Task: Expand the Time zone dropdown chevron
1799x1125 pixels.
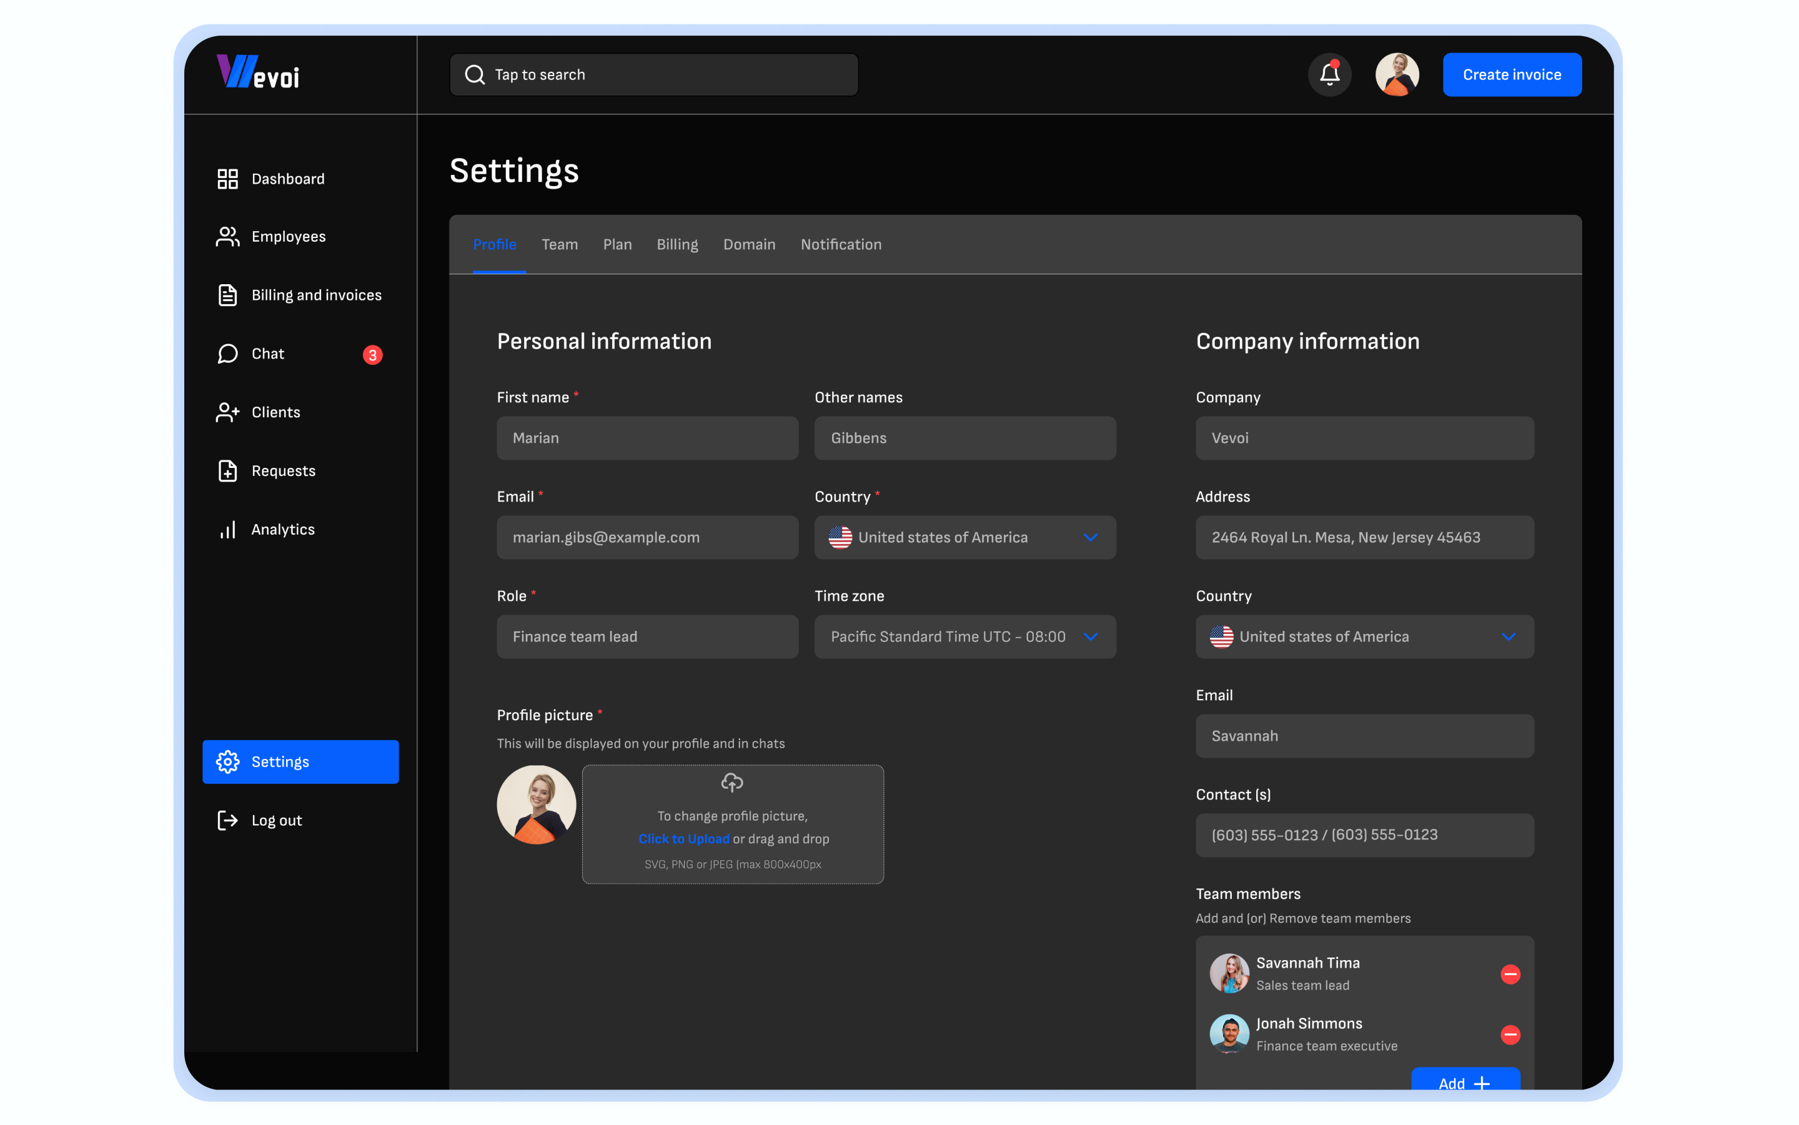Action: [x=1090, y=637]
